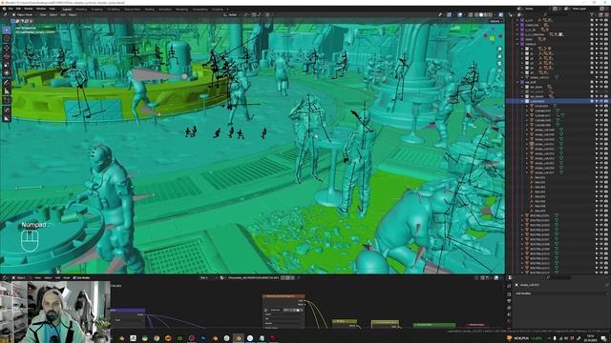611x343 pixels.
Task: Switch to the Shading workspace tab
Action: [149, 9]
